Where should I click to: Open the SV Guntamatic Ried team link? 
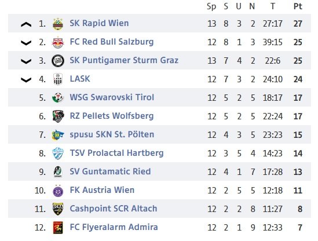tap(110, 171)
